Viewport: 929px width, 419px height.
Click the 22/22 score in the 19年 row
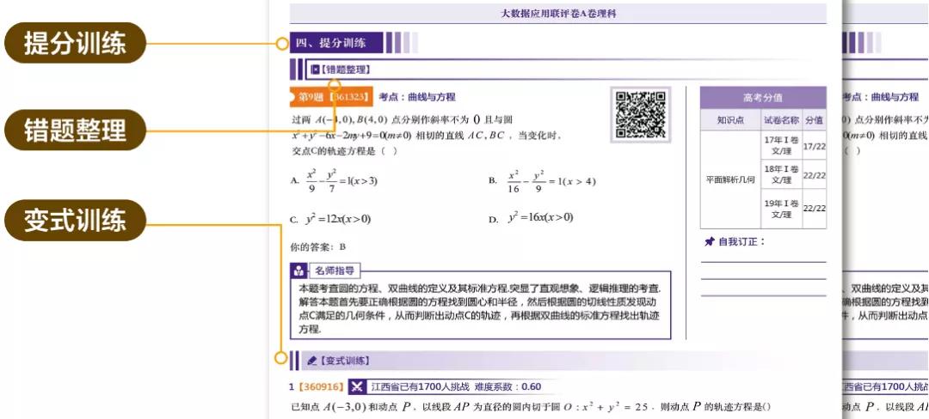pyautogui.click(x=814, y=209)
